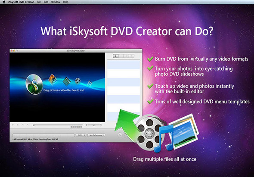Click the blue music note graphic
Viewport: 254px width, 177px height.
[164, 139]
